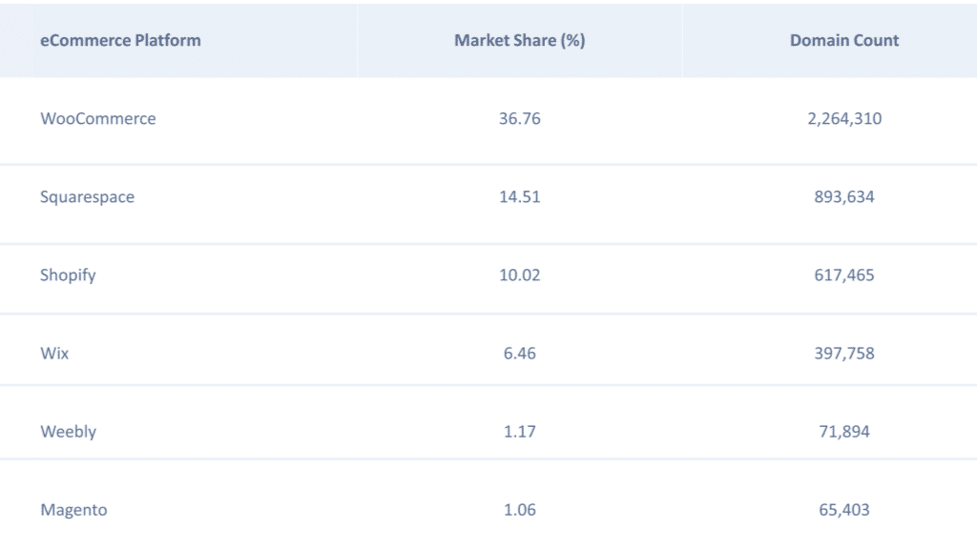The width and height of the screenshot is (977, 549).
Task: Click the 6.46 market share value
Action: [x=520, y=354]
